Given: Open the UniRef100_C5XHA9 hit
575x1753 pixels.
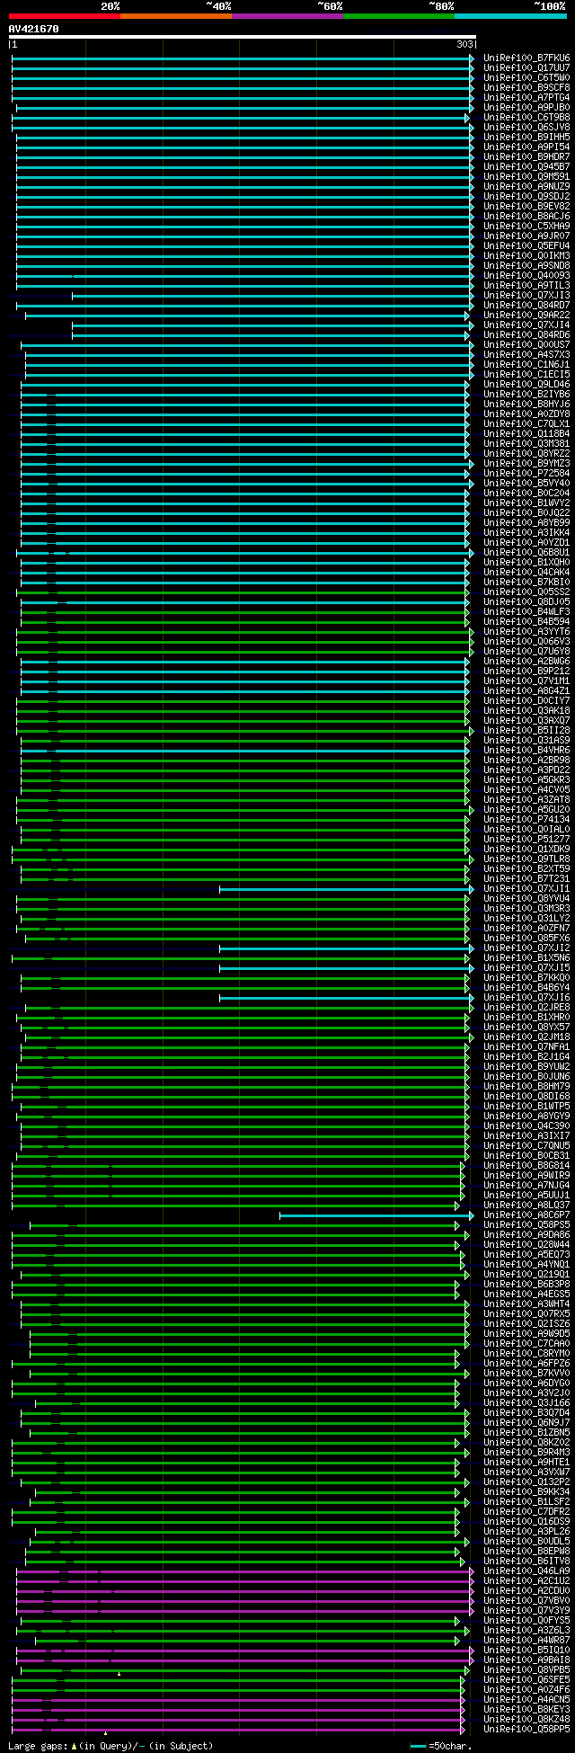Looking at the screenshot, I should (526, 226).
